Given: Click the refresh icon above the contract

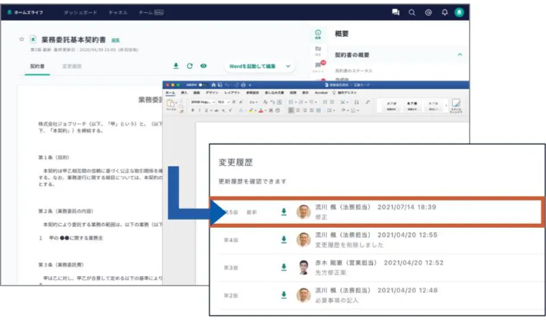Looking at the screenshot, I should tap(190, 66).
